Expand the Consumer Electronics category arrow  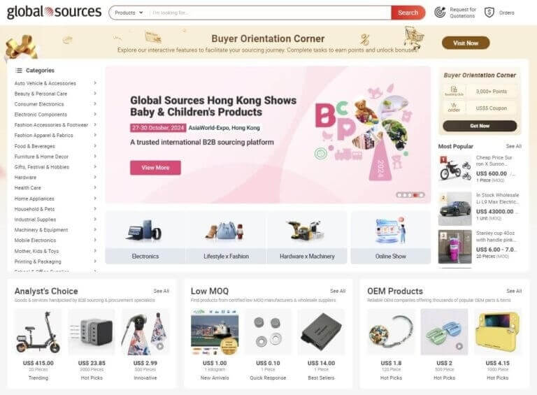(95, 103)
